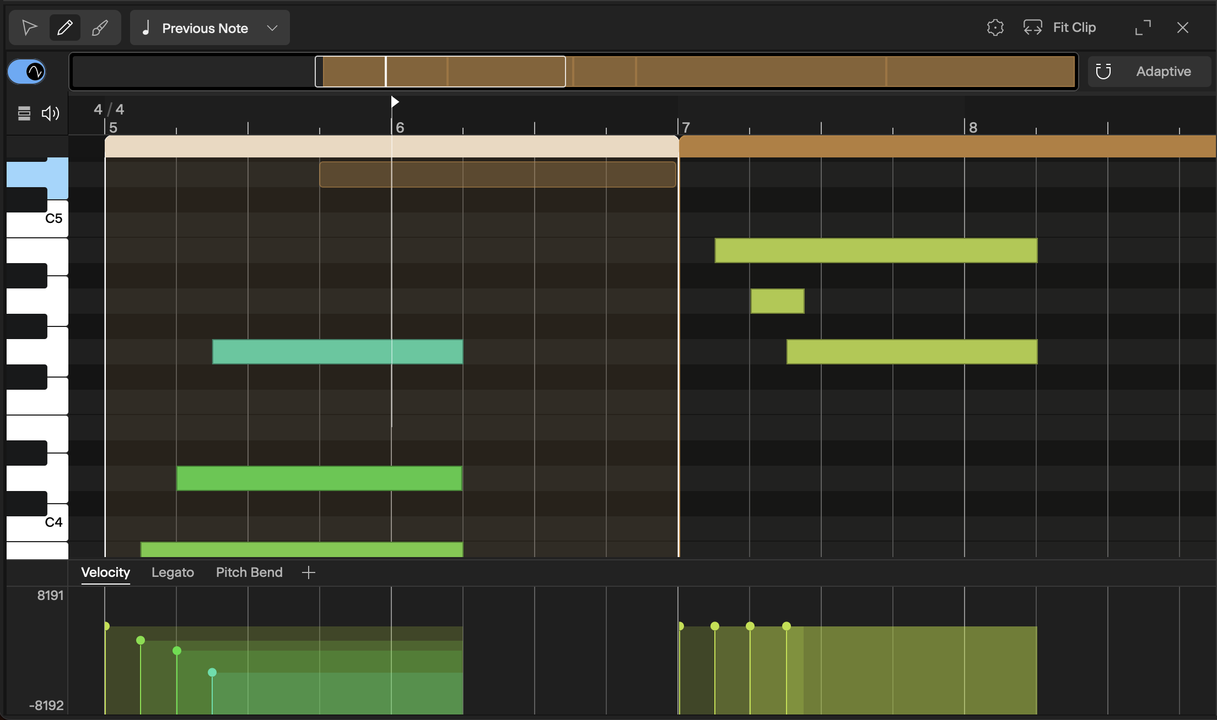The width and height of the screenshot is (1217, 720).
Task: Open the Adaptive snap menu
Action: coord(1163,72)
